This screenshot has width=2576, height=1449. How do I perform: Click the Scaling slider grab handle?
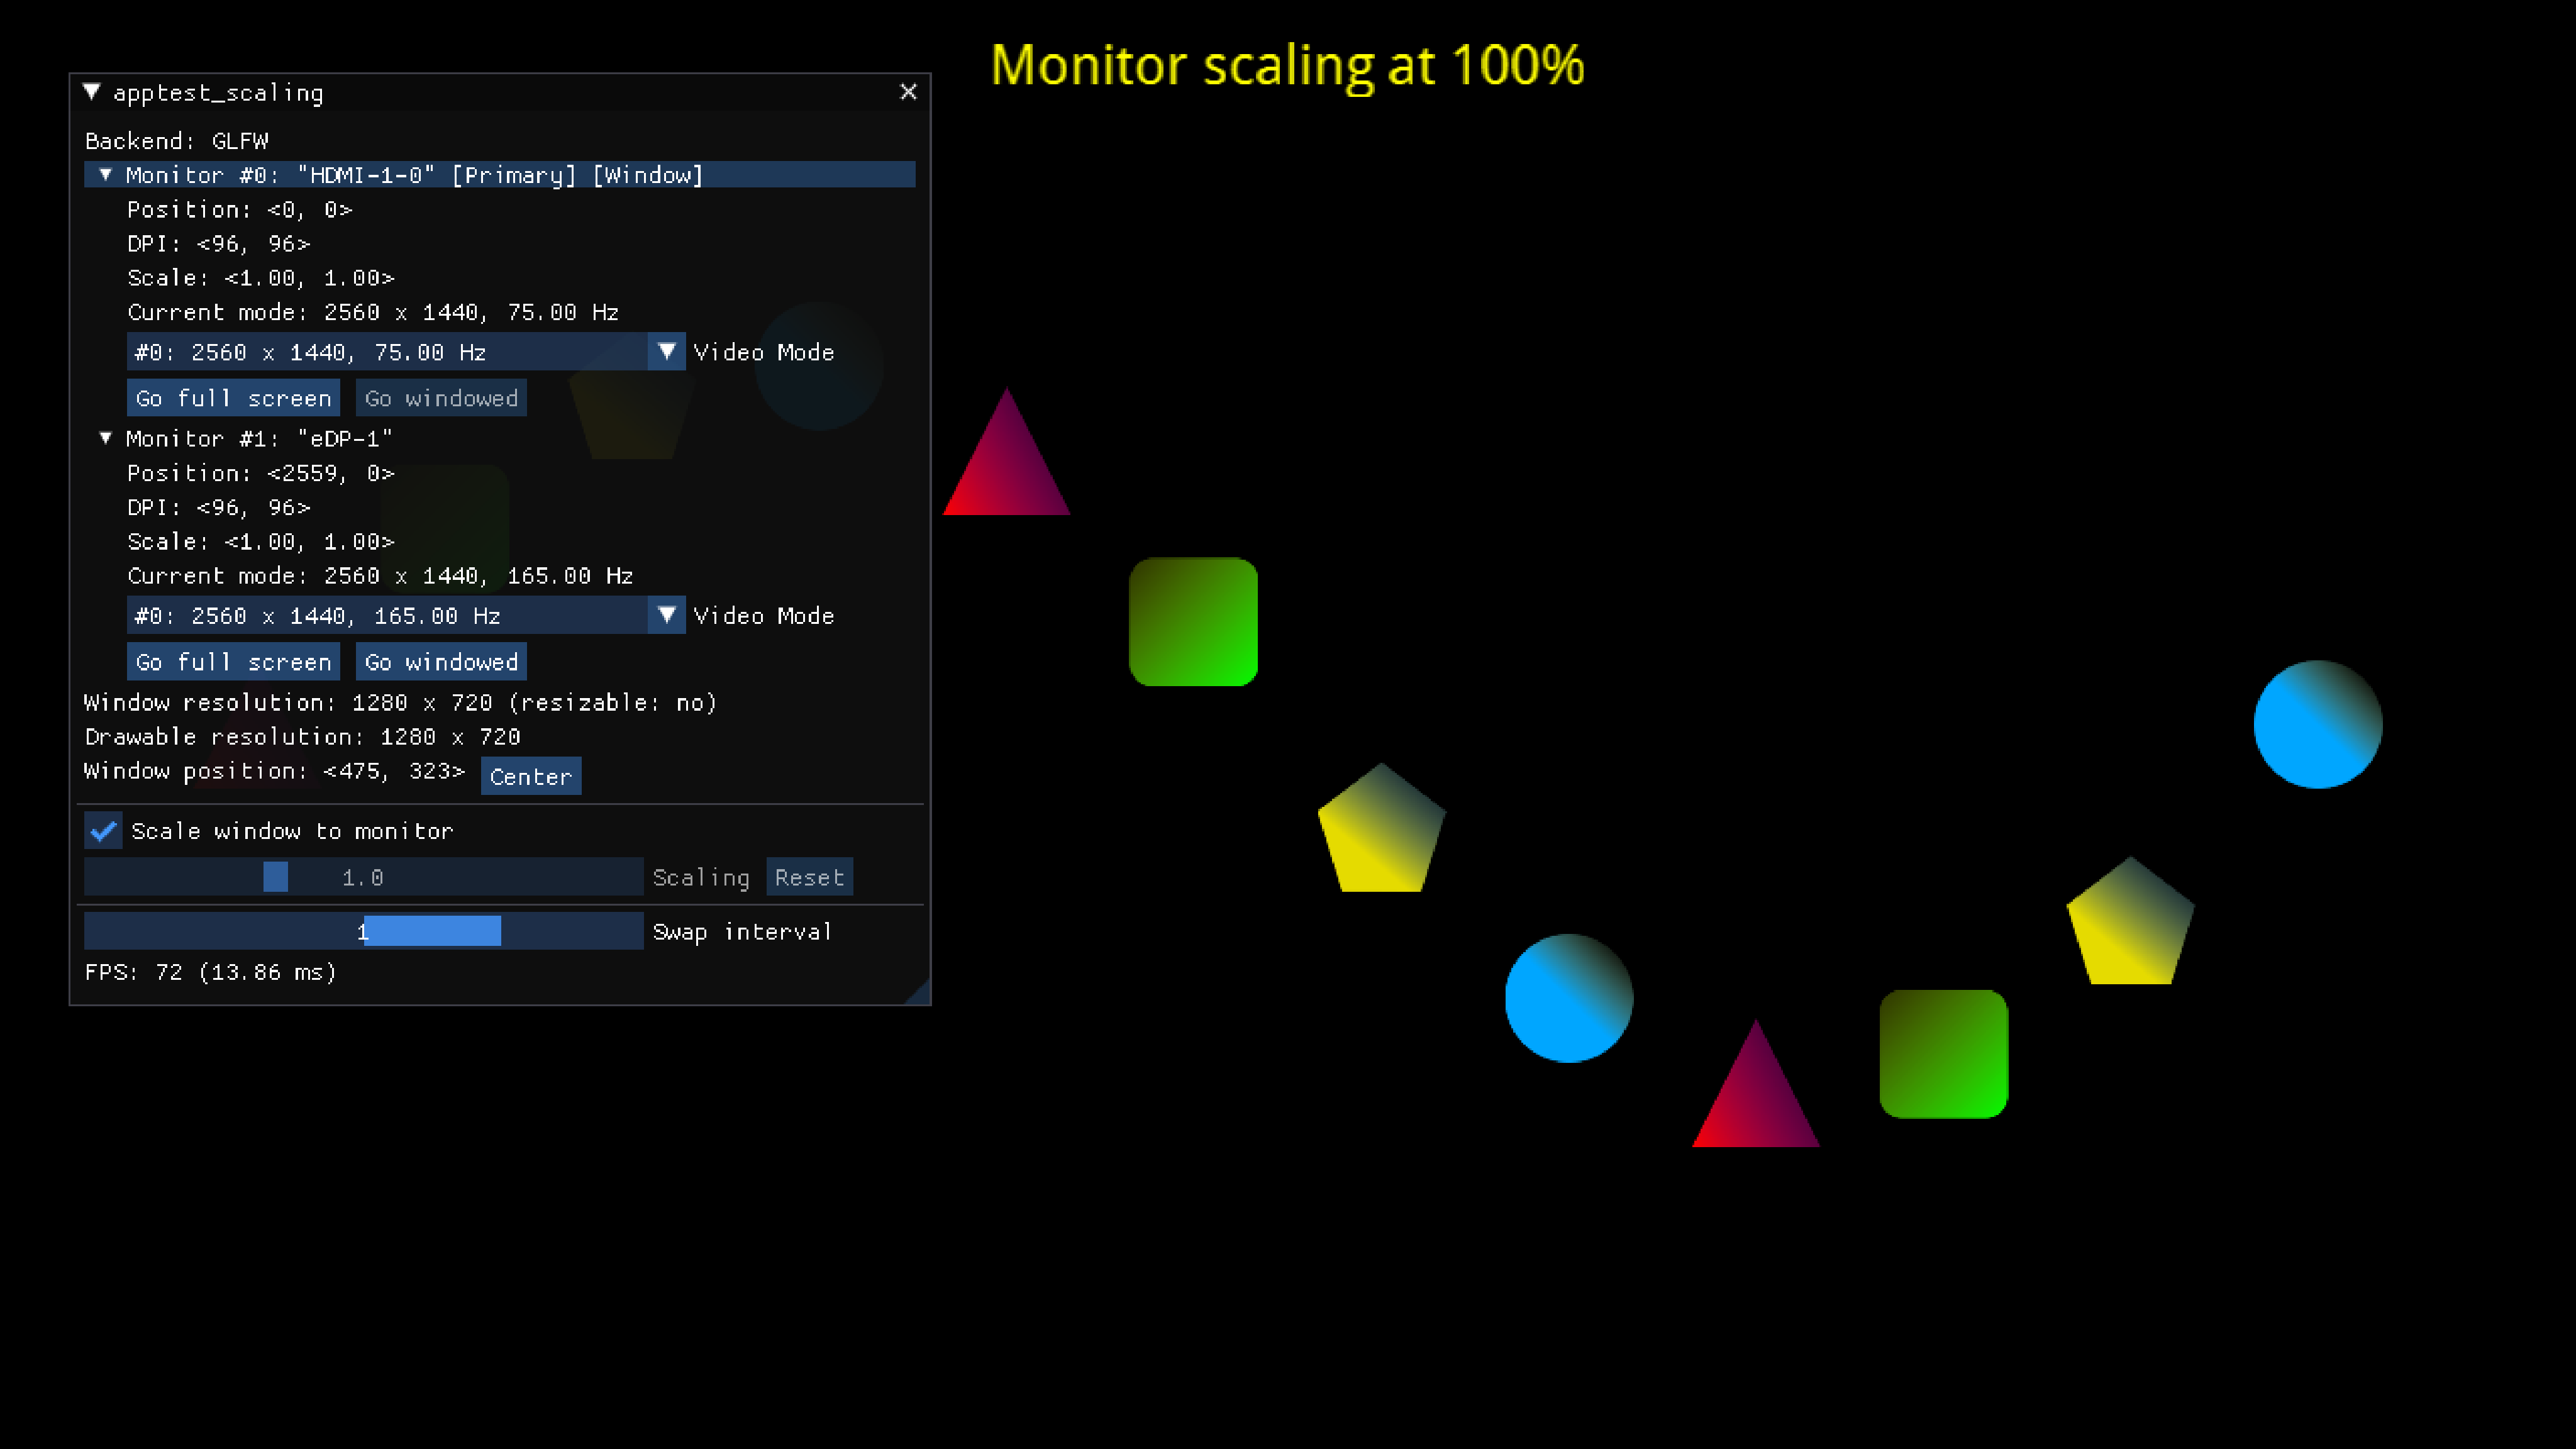[276, 877]
